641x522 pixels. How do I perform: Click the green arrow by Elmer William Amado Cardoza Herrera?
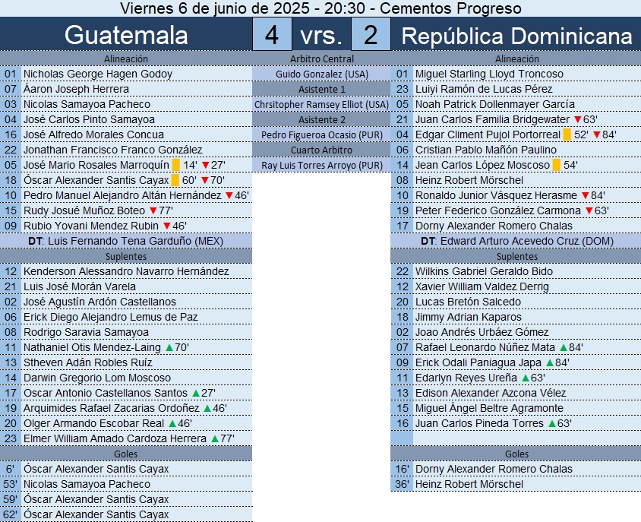click(x=214, y=438)
